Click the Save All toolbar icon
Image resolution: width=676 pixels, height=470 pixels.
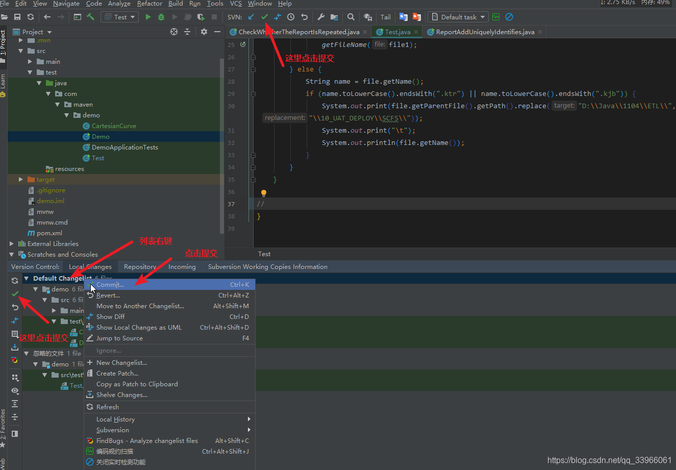coord(17,17)
